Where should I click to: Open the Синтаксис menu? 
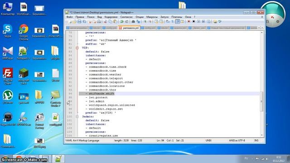click(x=126, y=17)
